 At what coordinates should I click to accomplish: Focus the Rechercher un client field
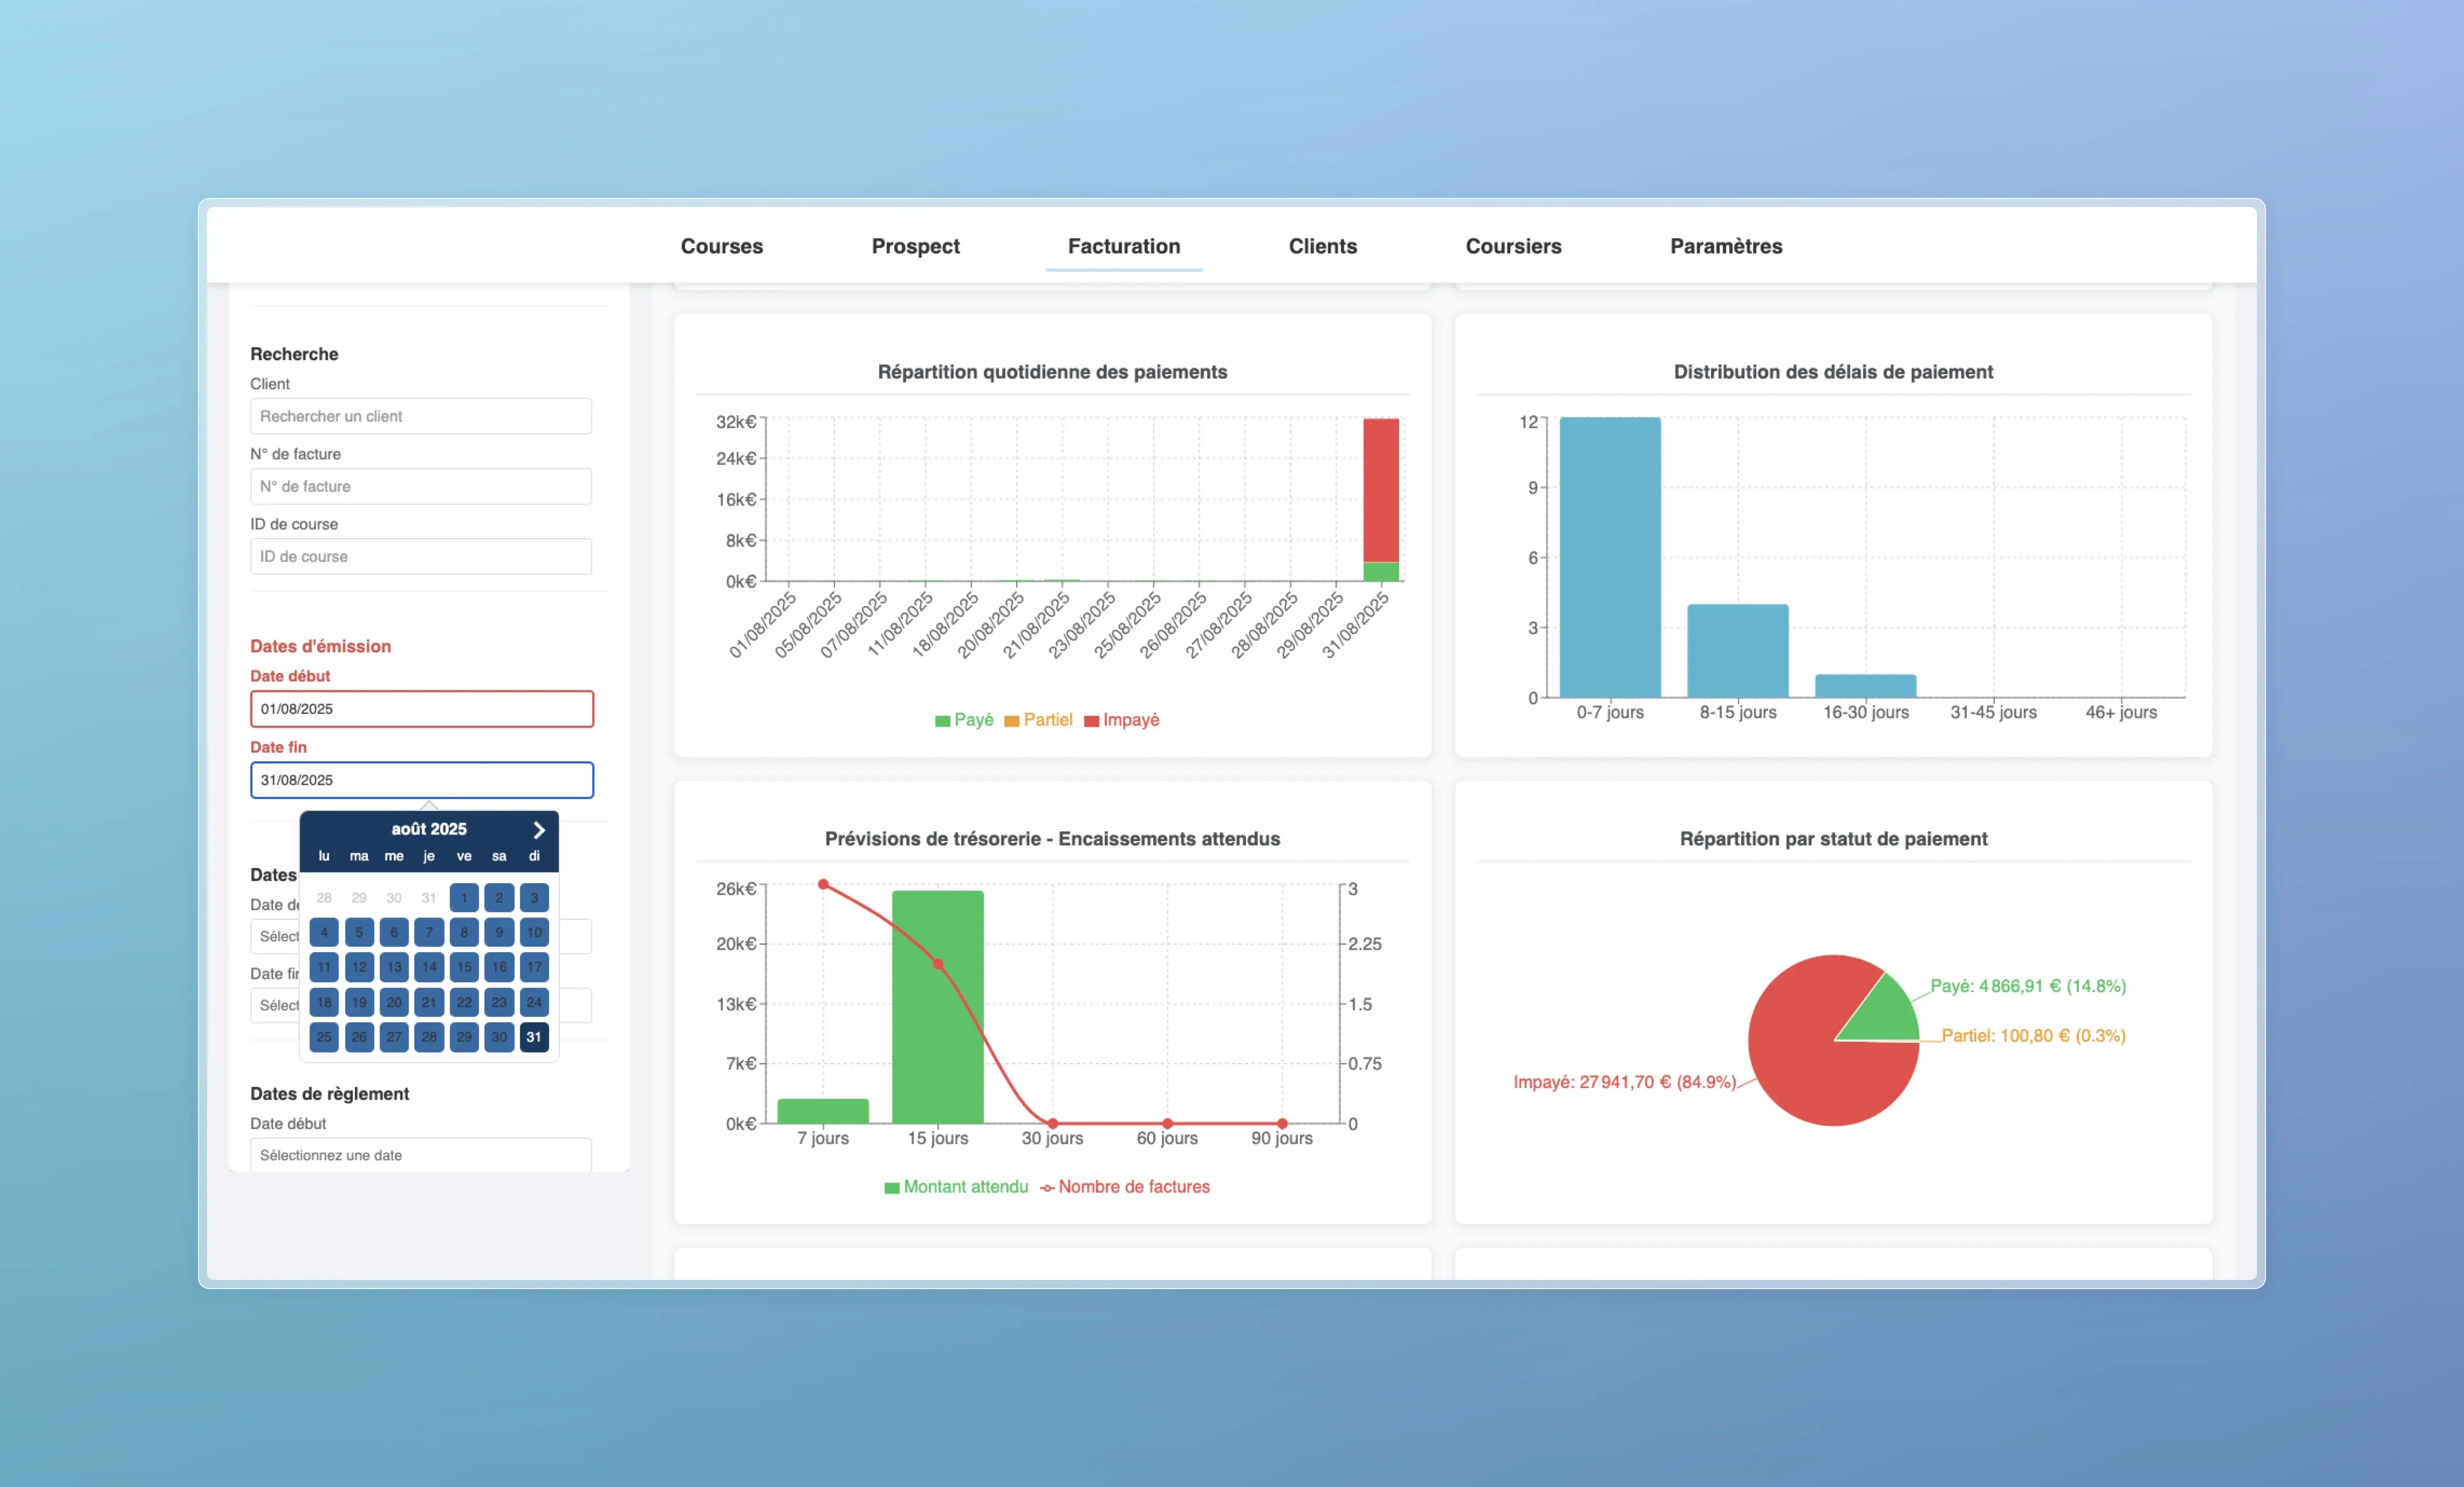421,416
